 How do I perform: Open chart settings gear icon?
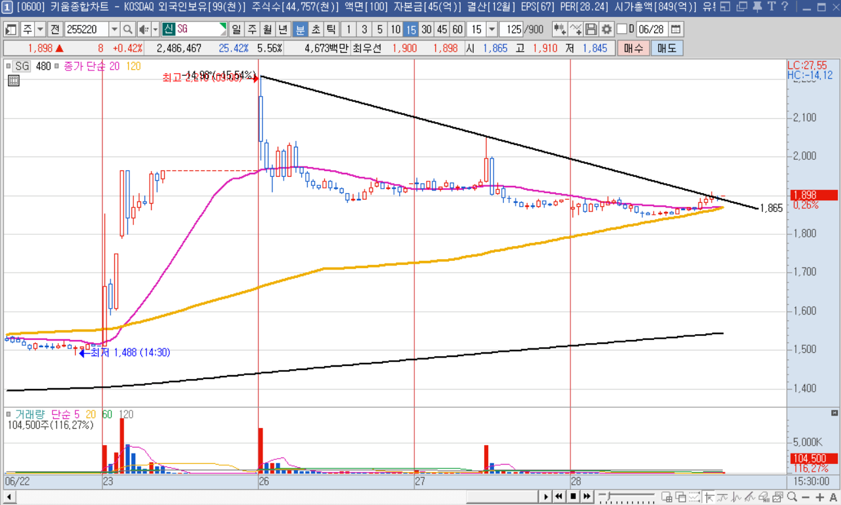click(607, 30)
